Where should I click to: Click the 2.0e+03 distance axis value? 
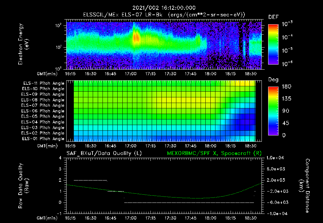tap(276, 180)
